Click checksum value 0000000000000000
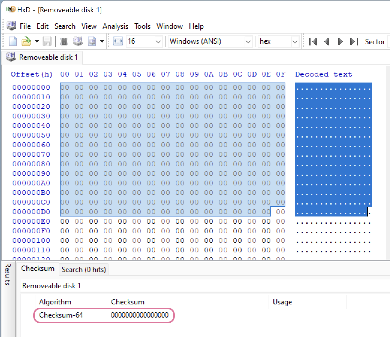This screenshot has width=390, height=337. 140,315
